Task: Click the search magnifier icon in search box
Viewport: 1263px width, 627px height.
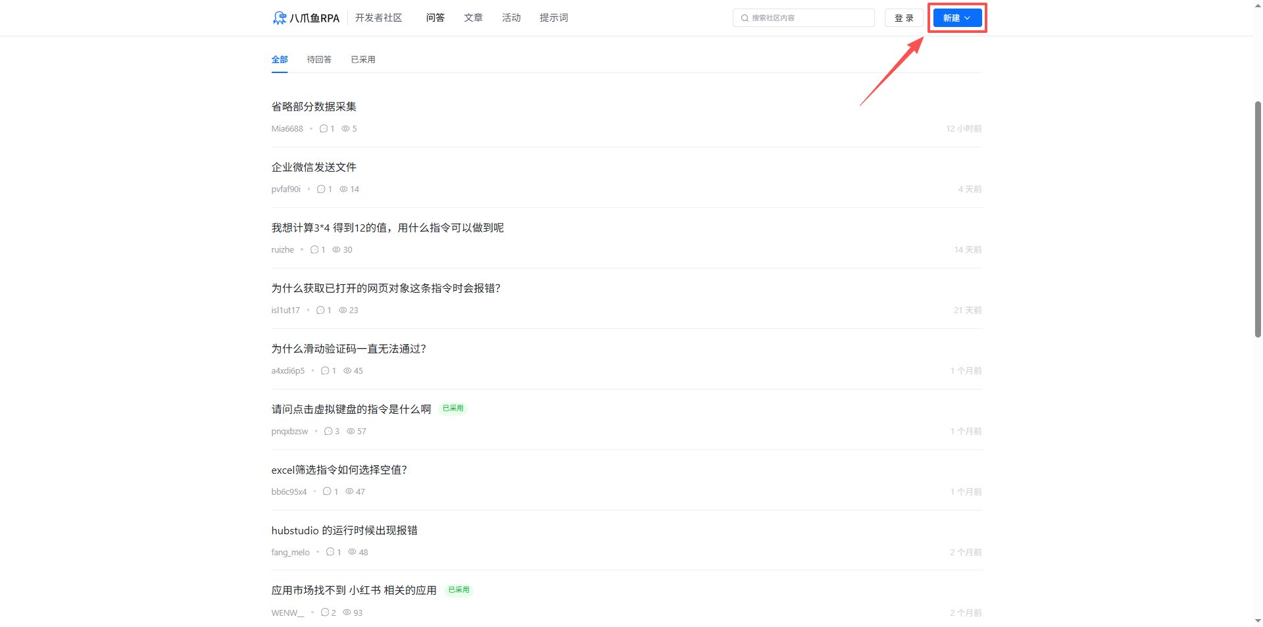Action: click(745, 18)
